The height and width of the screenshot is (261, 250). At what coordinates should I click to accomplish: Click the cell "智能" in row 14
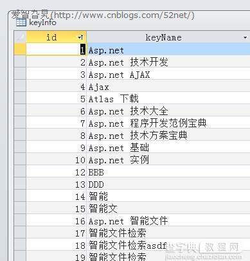point(168,196)
